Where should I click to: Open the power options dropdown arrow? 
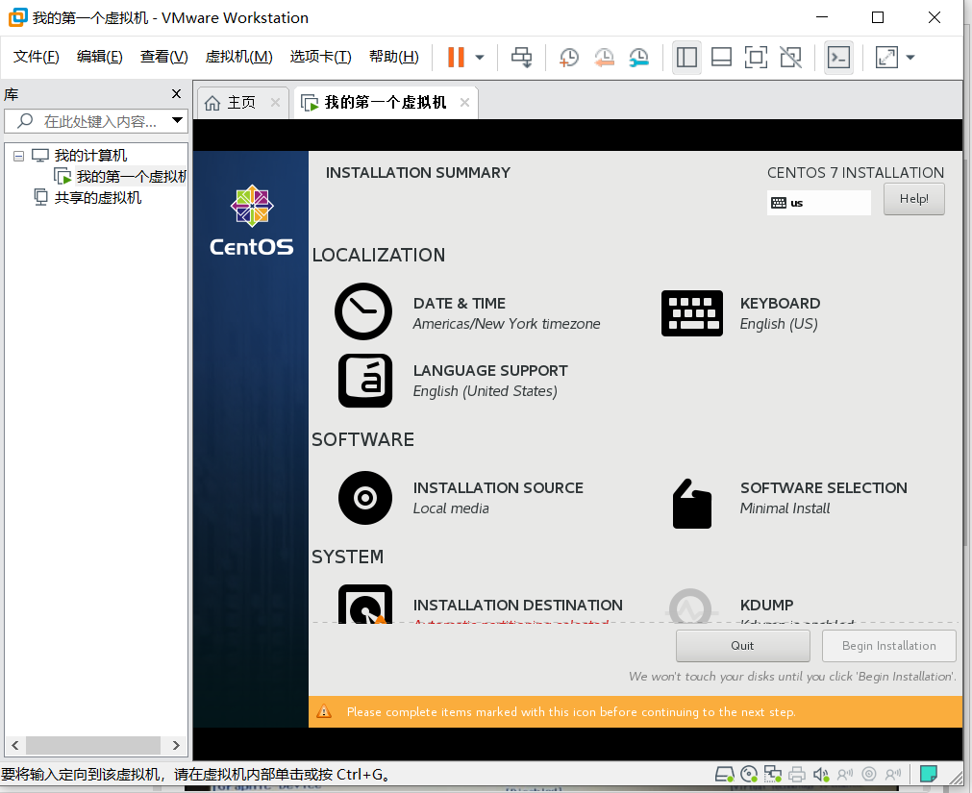(479, 58)
